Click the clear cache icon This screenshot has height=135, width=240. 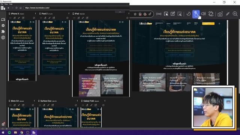150,14
